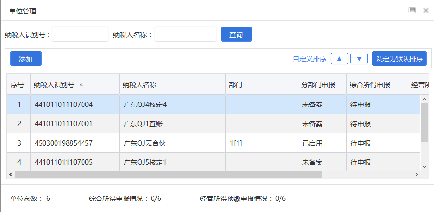
Task: Click the move up arrow button
Action: click(x=339, y=59)
